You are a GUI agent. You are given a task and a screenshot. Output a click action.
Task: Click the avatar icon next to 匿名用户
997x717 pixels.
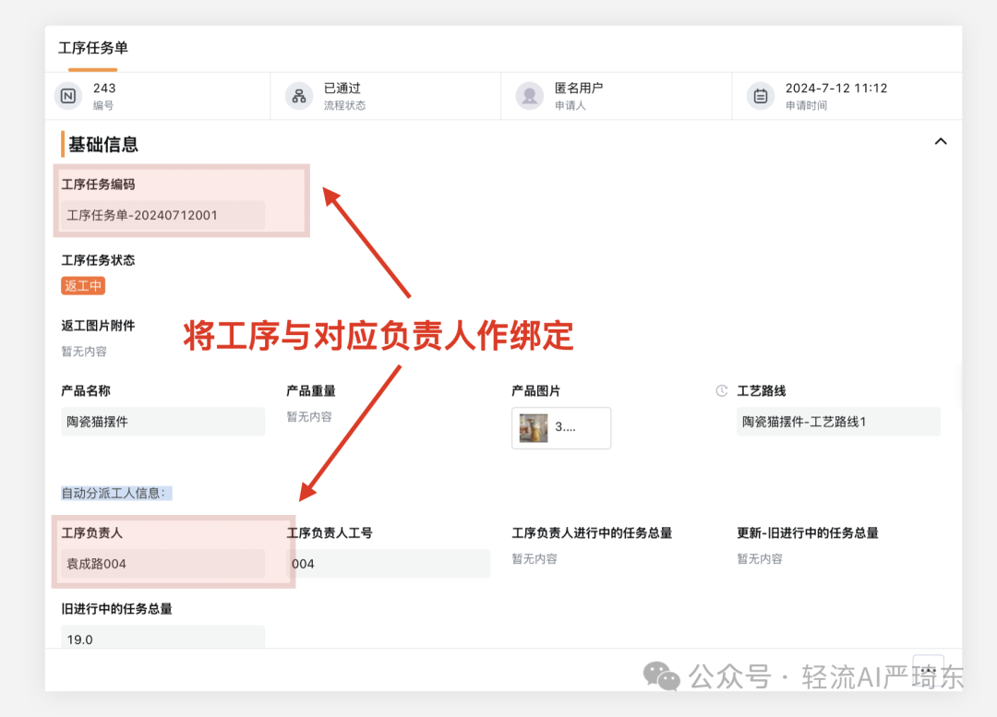[x=529, y=95]
